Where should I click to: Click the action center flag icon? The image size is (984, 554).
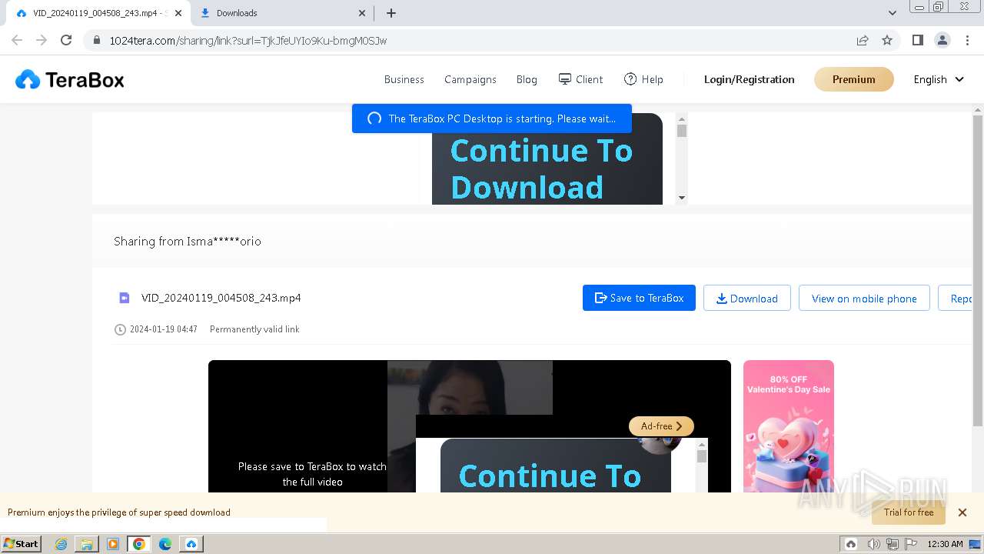(x=911, y=544)
